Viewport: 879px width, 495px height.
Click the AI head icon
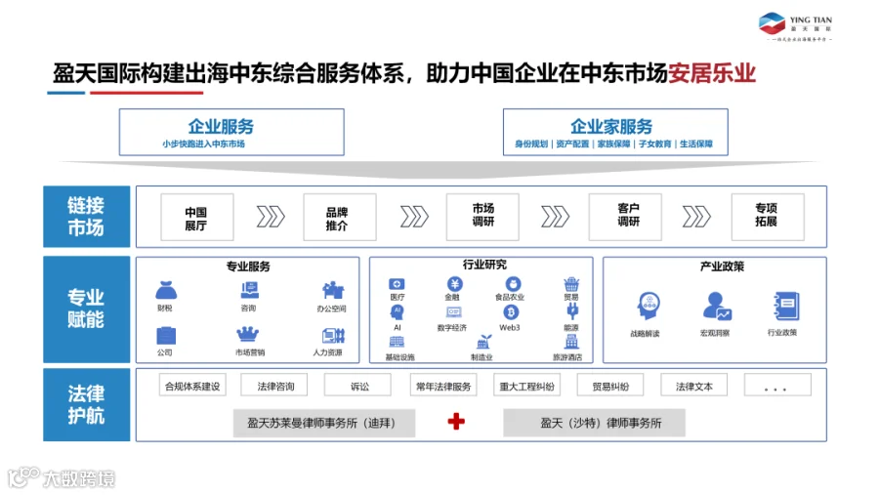(397, 312)
